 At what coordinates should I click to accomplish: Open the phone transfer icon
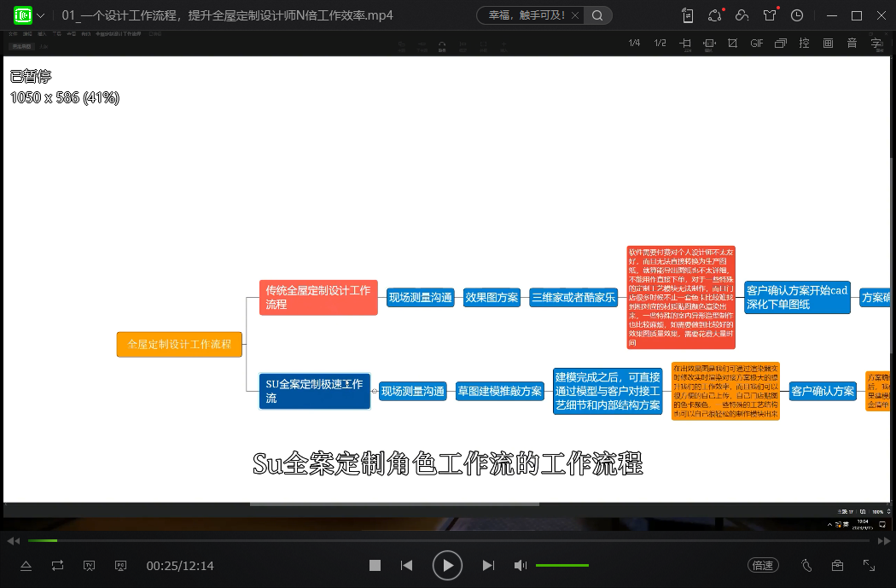(x=688, y=15)
